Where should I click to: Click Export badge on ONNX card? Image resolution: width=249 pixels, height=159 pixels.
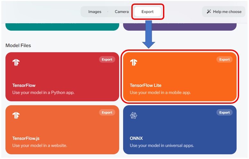click(224, 112)
